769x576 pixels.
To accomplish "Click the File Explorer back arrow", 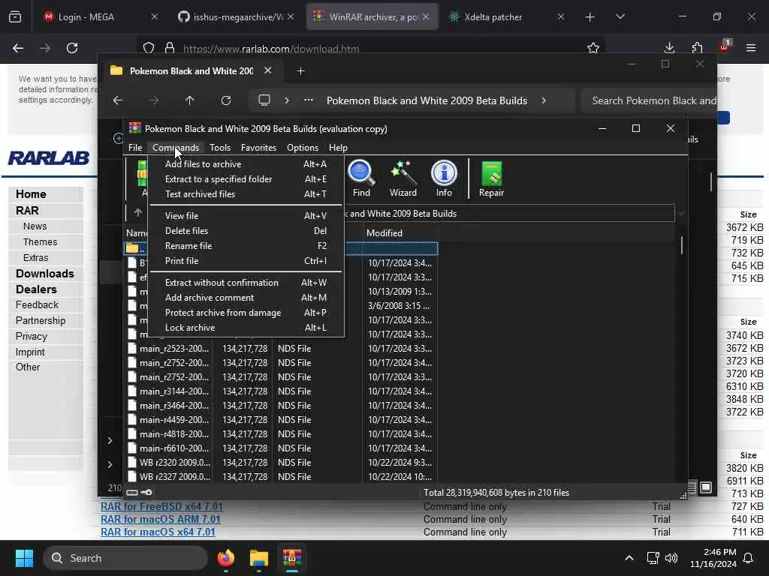I will pos(118,100).
